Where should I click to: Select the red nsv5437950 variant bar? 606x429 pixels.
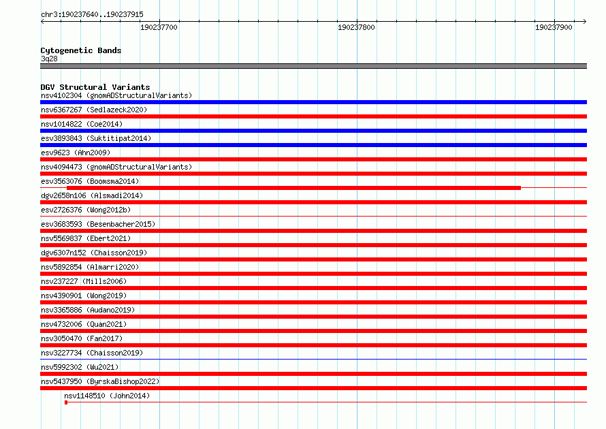313,388
